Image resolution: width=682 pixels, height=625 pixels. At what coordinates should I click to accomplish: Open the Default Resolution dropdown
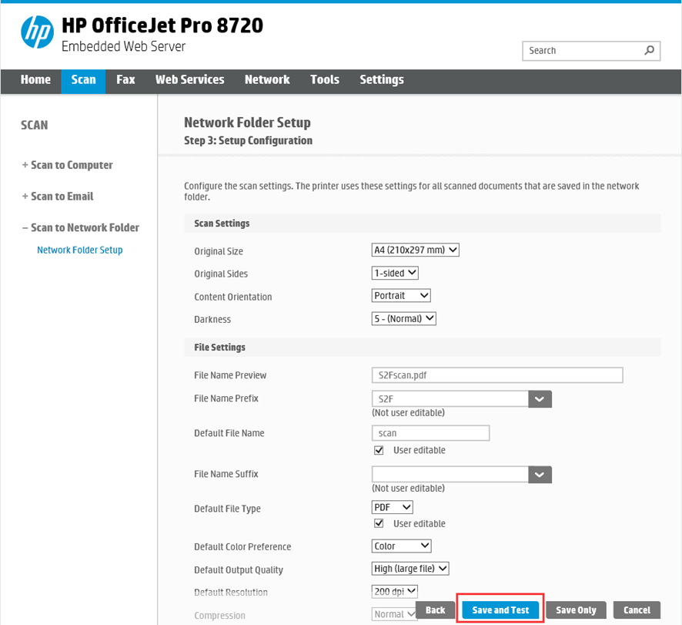pyautogui.click(x=395, y=591)
